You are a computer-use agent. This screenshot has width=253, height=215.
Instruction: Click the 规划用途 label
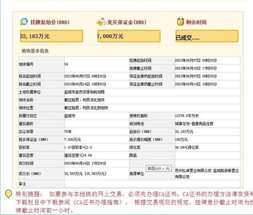(x=137, y=123)
